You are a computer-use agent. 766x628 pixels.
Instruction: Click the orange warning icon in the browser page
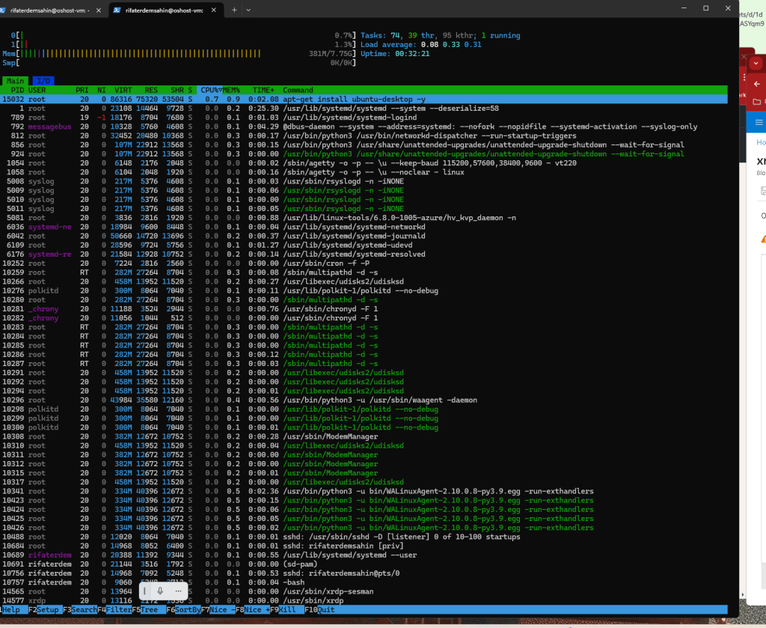[763, 239]
